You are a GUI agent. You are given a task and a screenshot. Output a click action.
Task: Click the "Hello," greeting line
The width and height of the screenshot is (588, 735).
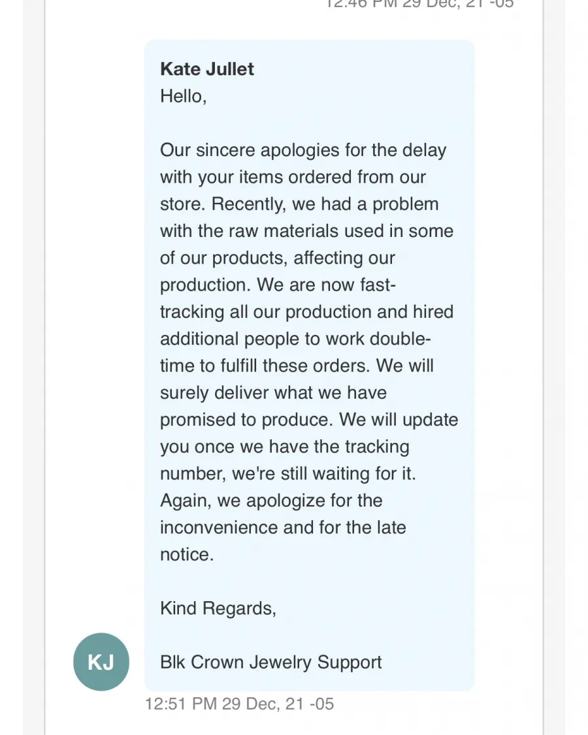[x=183, y=97]
